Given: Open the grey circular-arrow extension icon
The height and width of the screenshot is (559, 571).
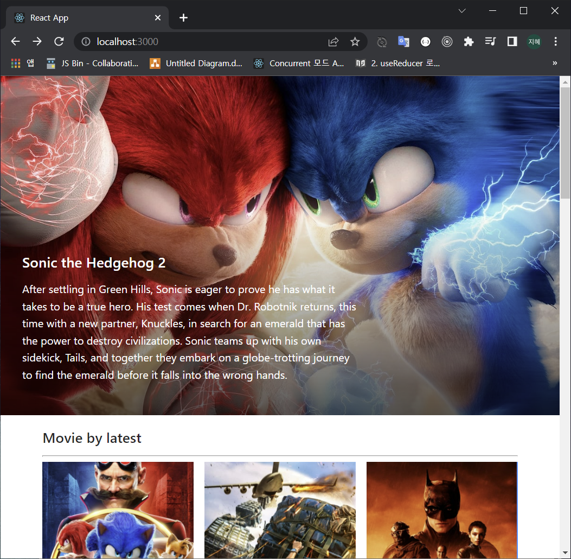Looking at the screenshot, I should point(382,42).
